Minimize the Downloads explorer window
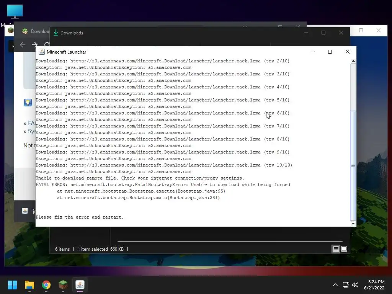This screenshot has height=294, width=392. 306,33
